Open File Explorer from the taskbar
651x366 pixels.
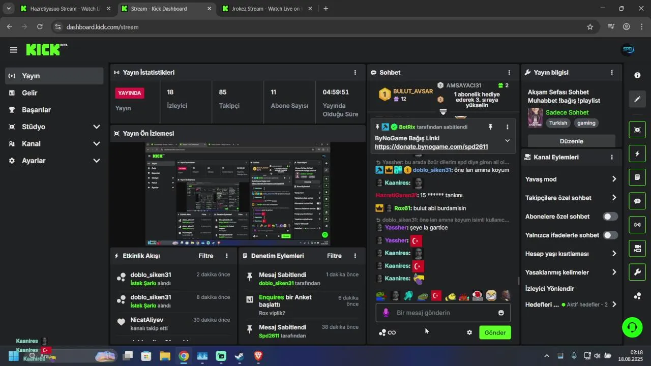point(165,356)
